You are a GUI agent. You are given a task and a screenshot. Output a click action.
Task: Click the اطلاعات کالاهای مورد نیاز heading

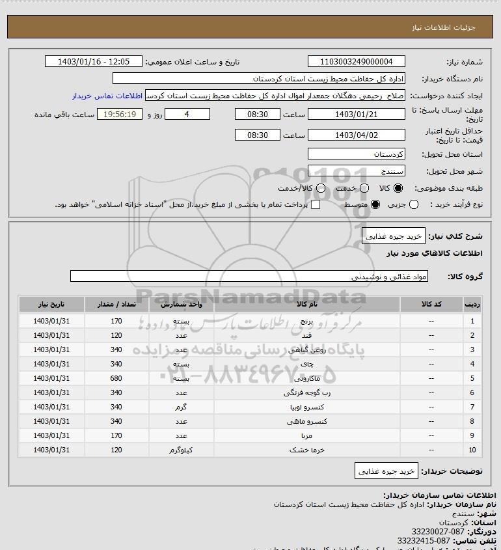coord(435,253)
